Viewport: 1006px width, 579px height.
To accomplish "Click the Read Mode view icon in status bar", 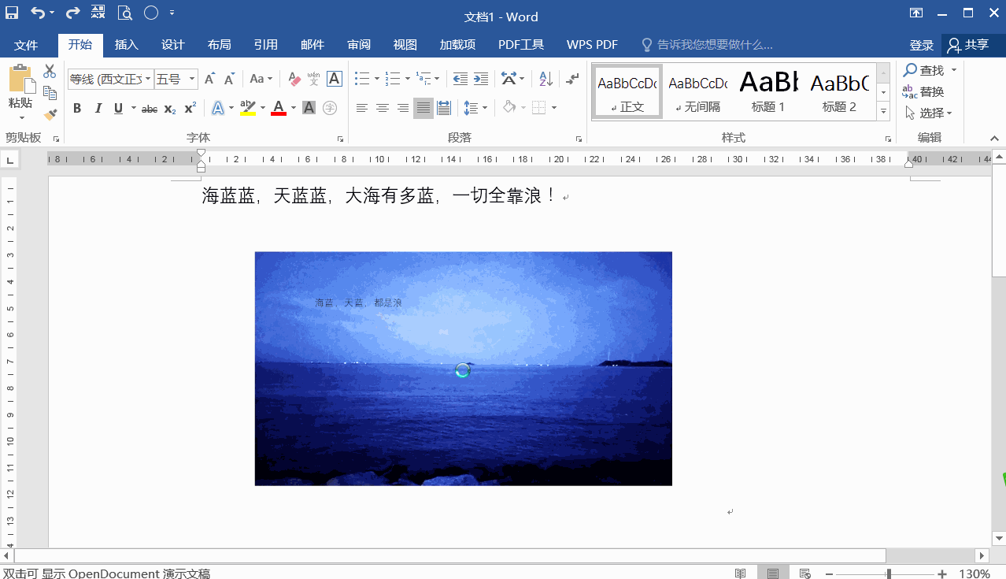I will click(740, 573).
